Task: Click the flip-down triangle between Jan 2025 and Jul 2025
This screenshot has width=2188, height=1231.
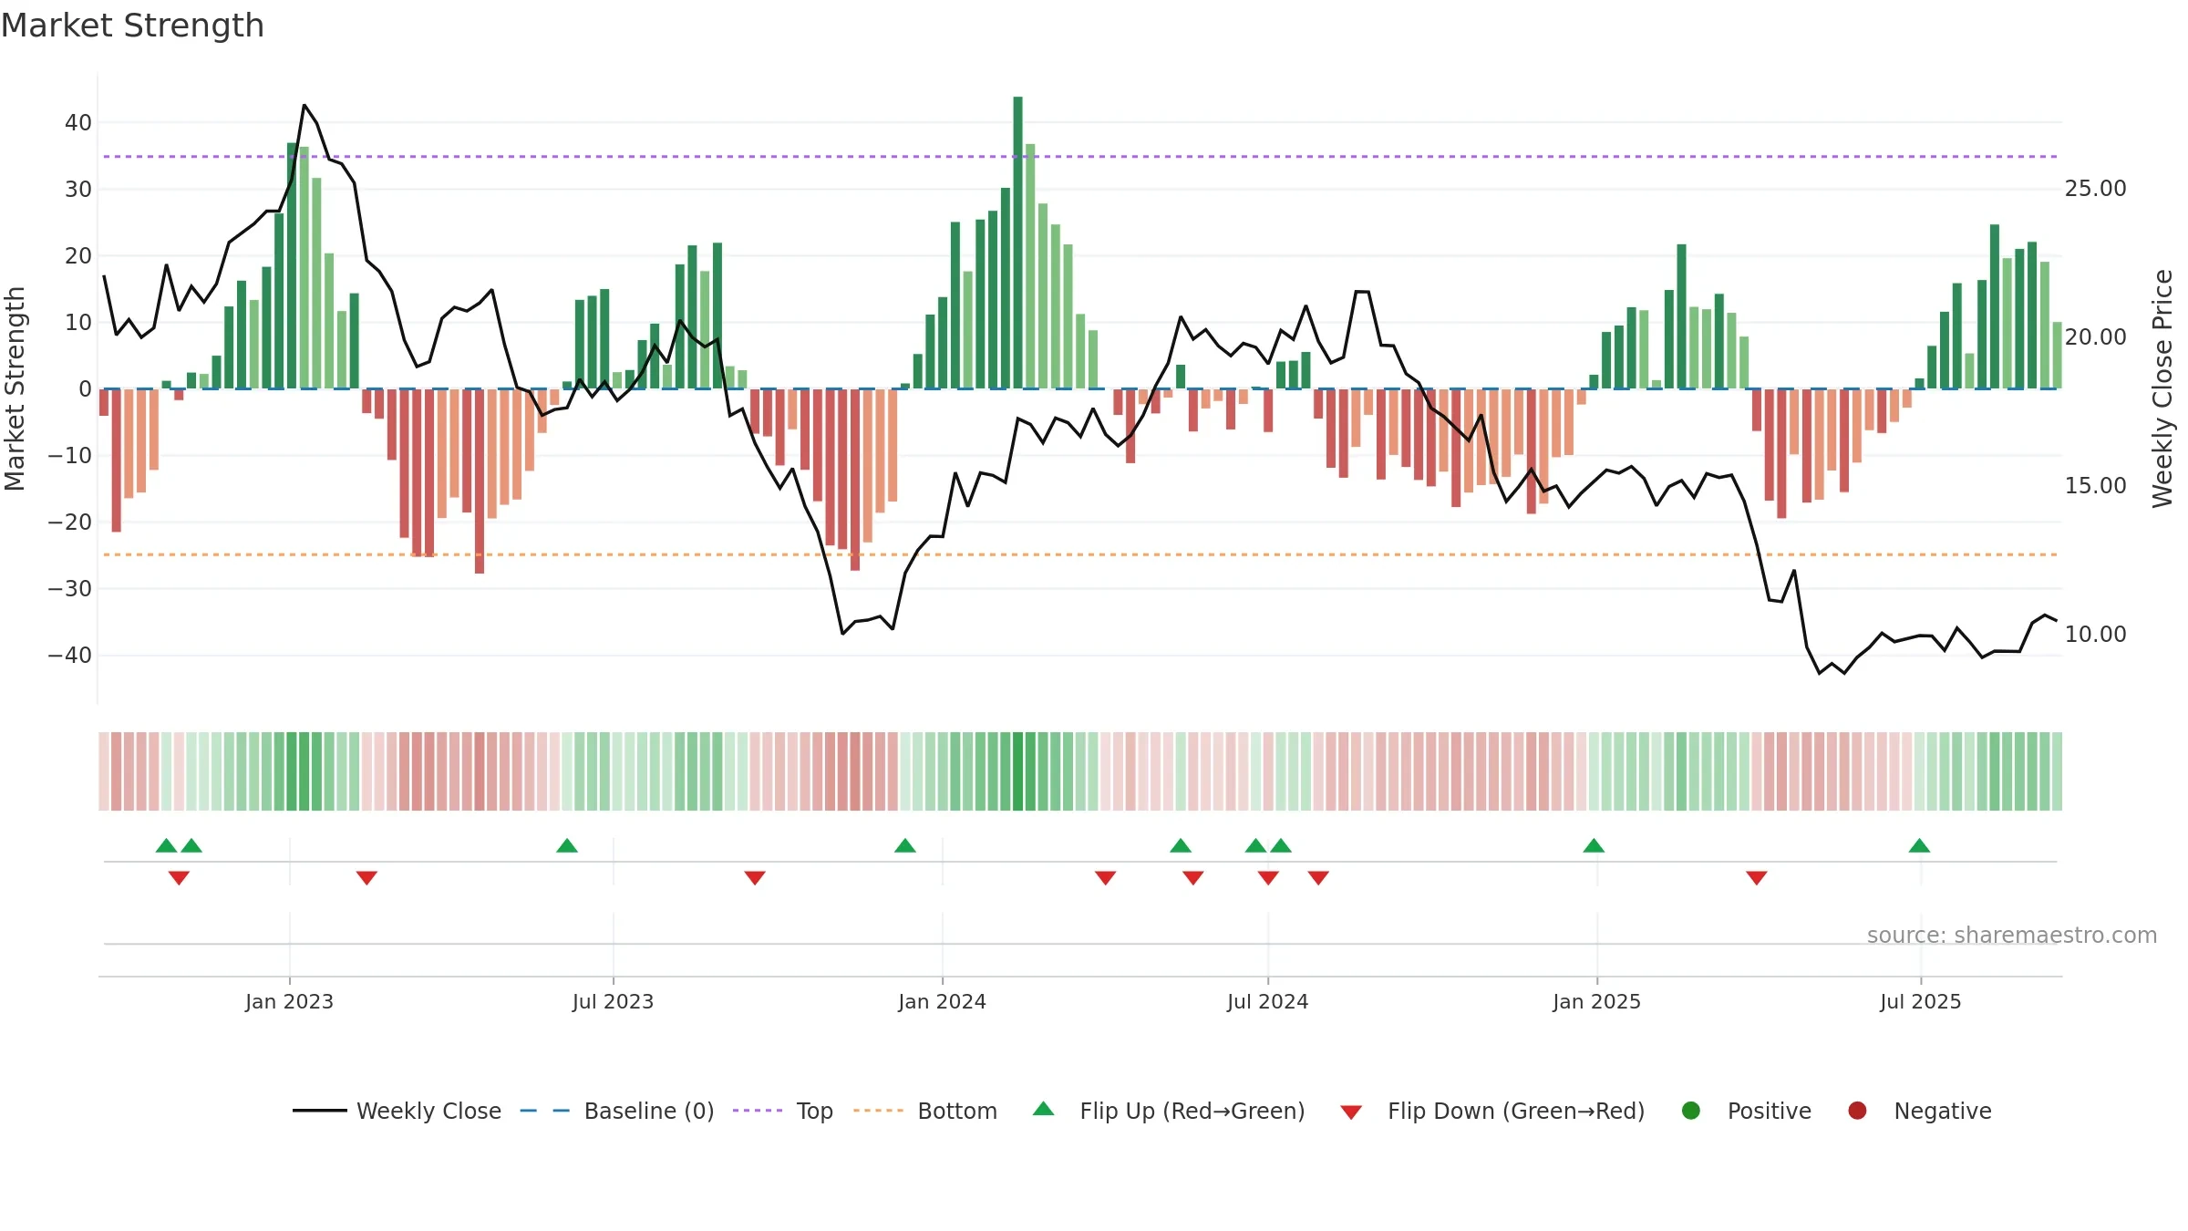Action: point(1757,878)
